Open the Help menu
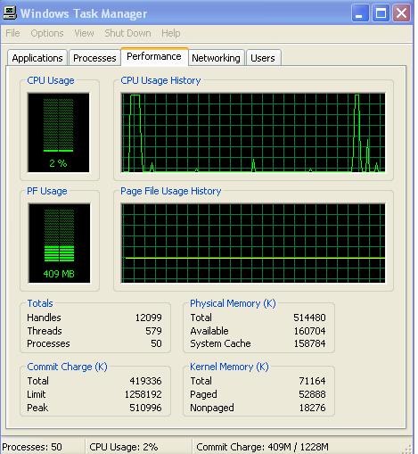 tap(171, 33)
